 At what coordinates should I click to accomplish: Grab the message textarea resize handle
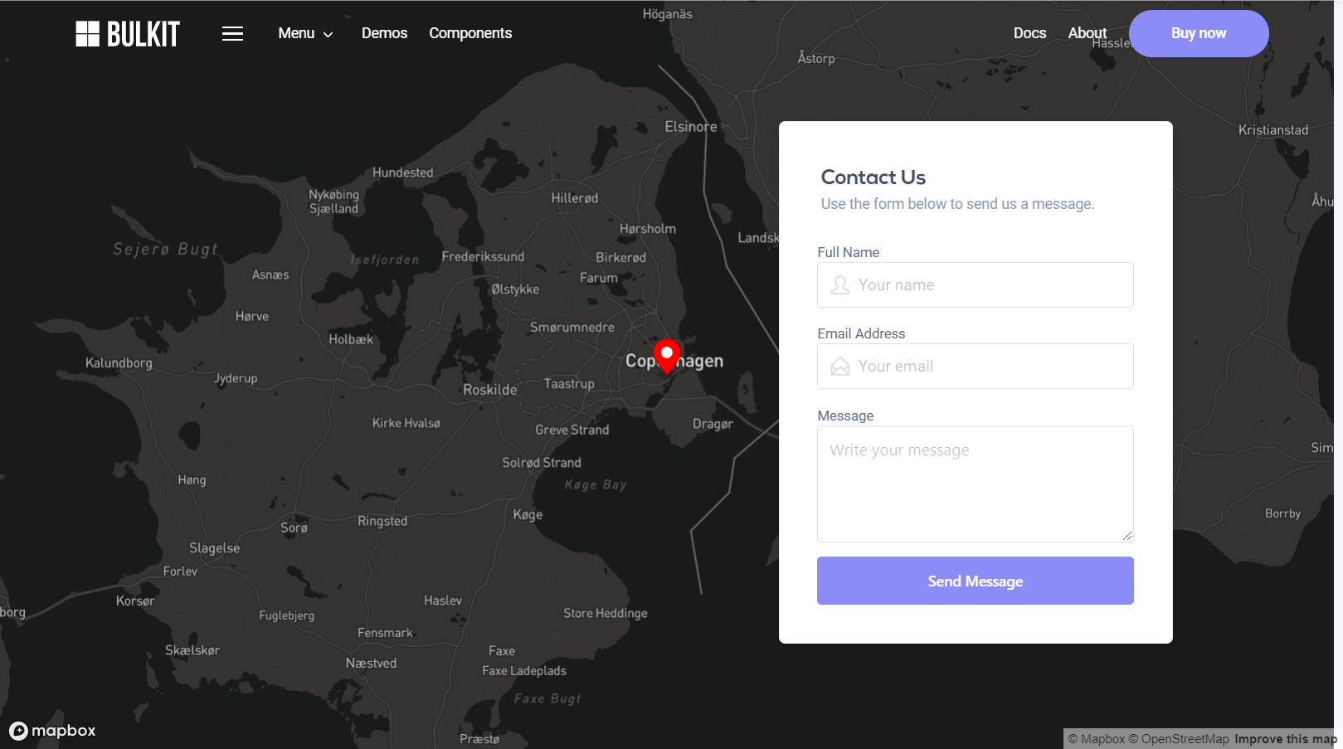coord(1127,537)
